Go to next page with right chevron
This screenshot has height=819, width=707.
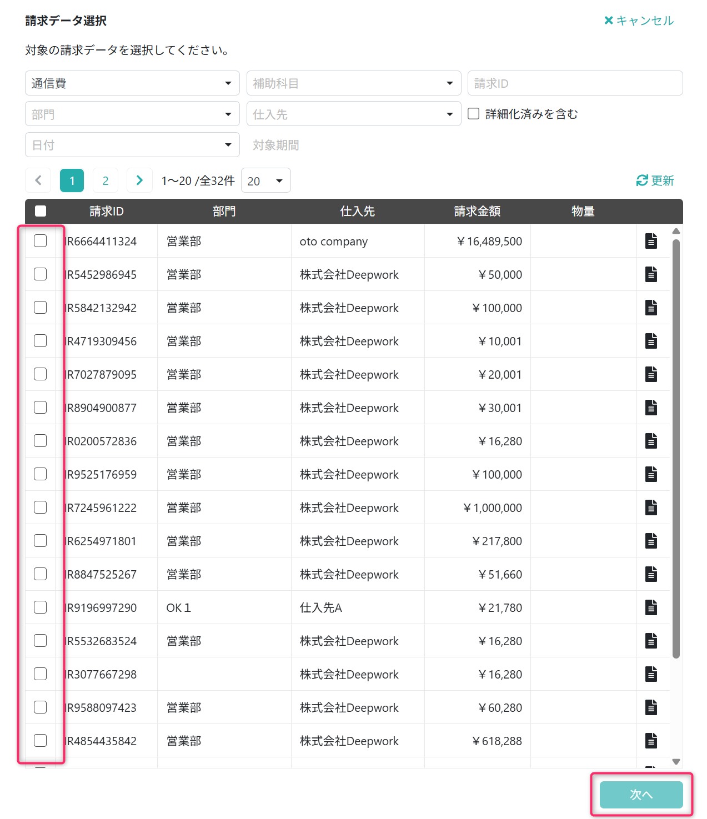[x=139, y=180]
